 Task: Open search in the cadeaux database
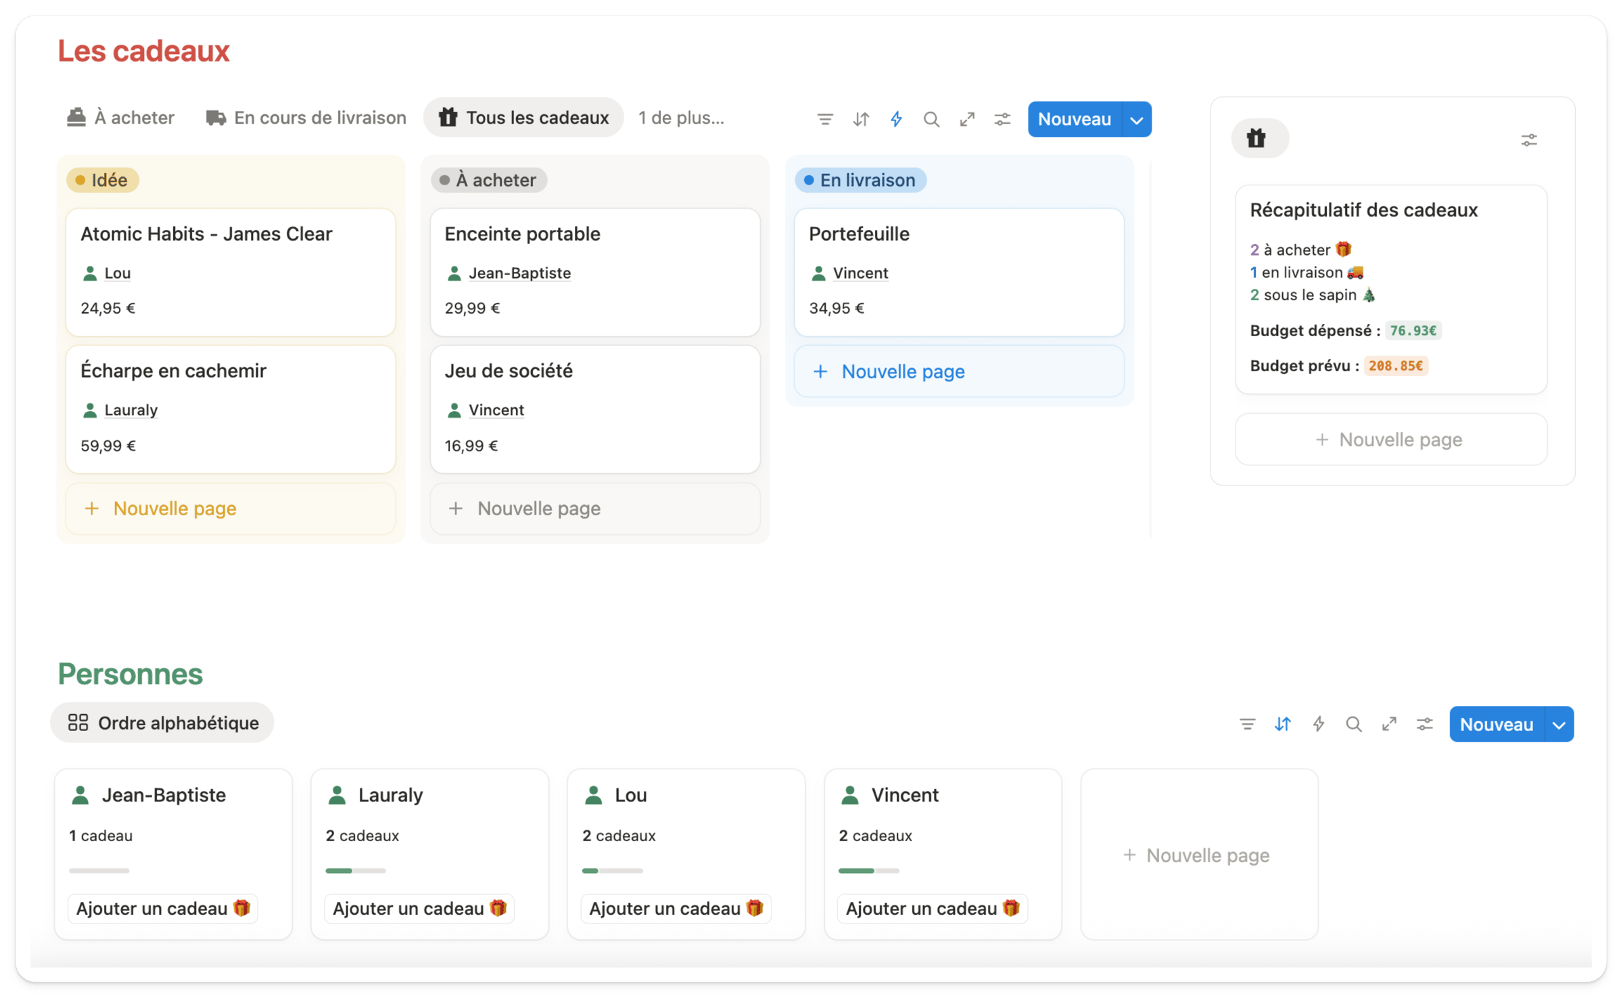[931, 120]
